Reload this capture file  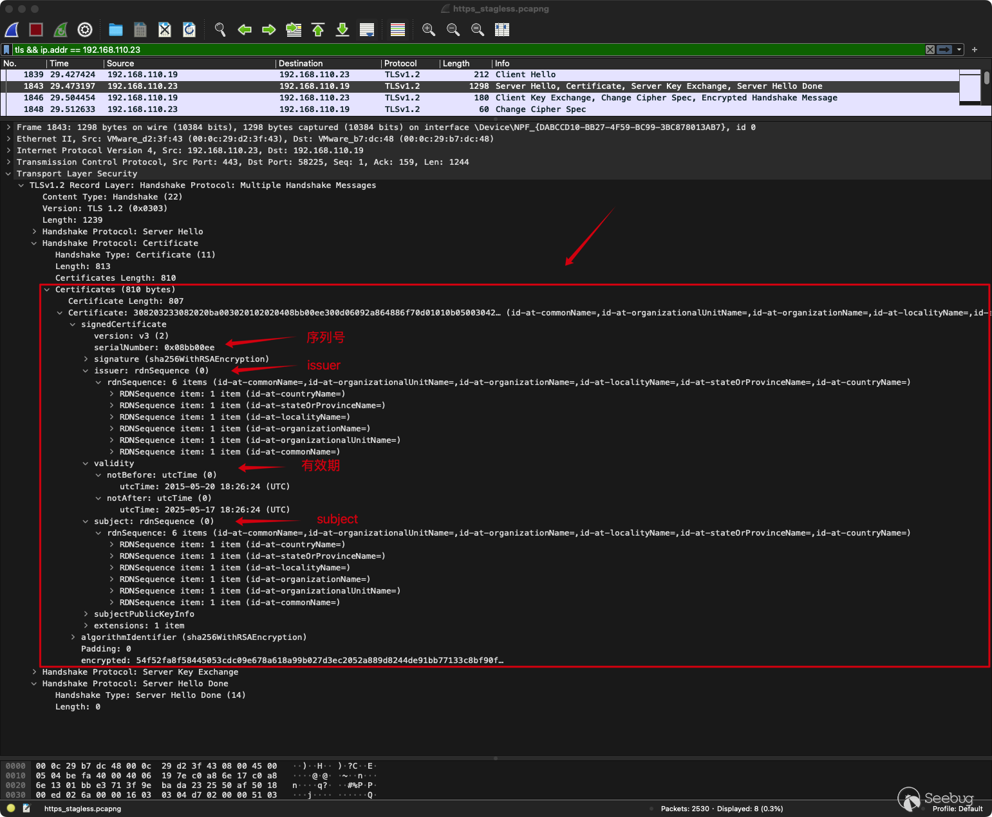[189, 30]
